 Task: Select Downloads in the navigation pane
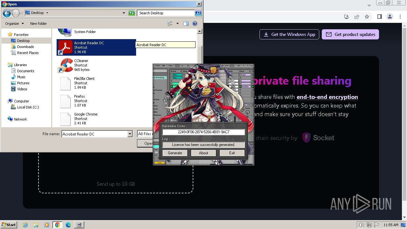(x=25, y=47)
